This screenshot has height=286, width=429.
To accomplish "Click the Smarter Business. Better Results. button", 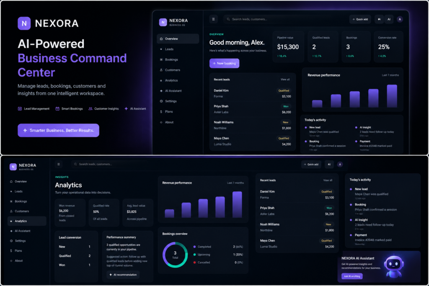I will click(59, 130).
